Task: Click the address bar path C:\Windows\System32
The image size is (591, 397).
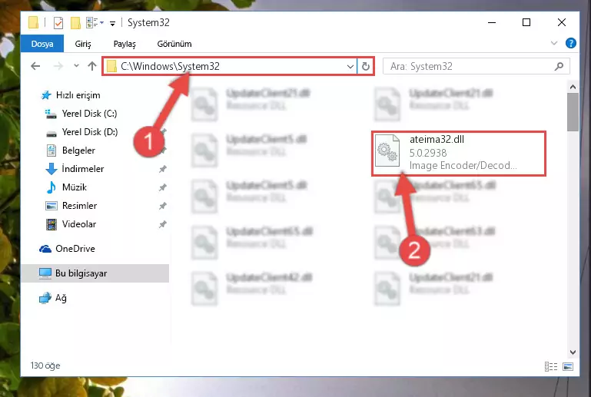Action: click(x=170, y=66)
